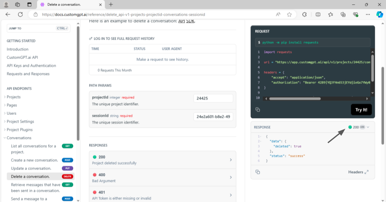Refresh the current page

click(x=20, y=14)
